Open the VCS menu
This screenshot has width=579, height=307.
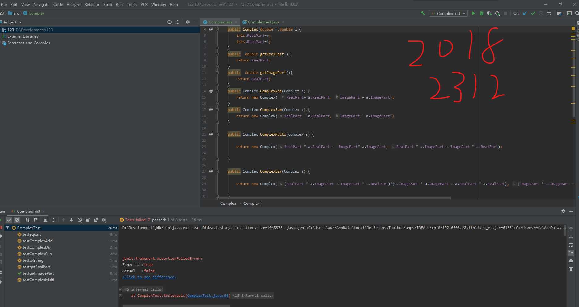[x=144, y=4]
